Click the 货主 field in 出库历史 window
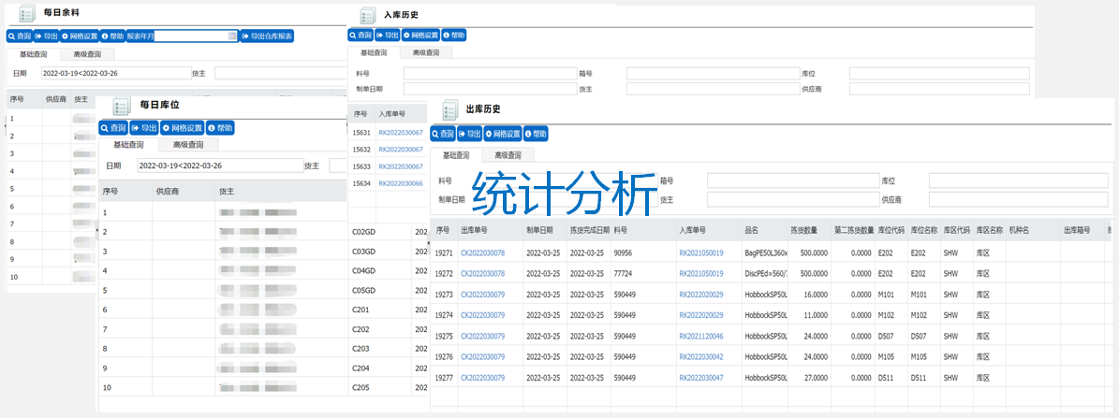The image size is (1119, 418). 793,199
